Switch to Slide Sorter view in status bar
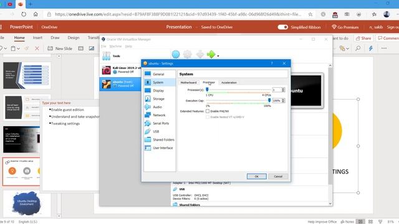 tap(370, 222)
